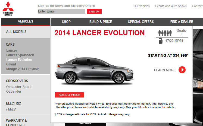Select ALL MODELS in sidebar
The image size is (203, 126).
16,32
